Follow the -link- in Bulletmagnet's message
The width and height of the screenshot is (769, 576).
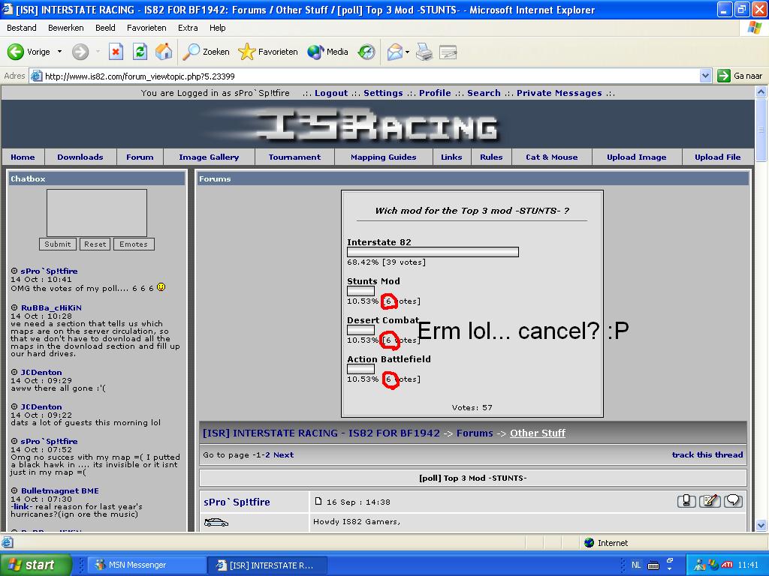[22, 506]
